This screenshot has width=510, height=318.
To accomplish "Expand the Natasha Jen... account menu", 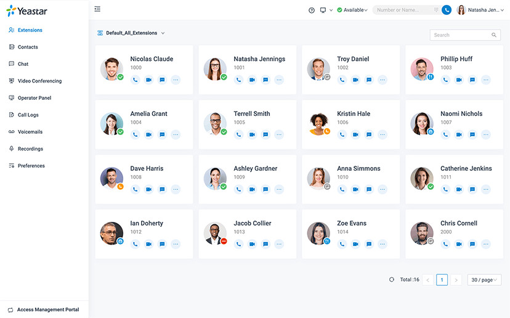I will click(480, 10).
